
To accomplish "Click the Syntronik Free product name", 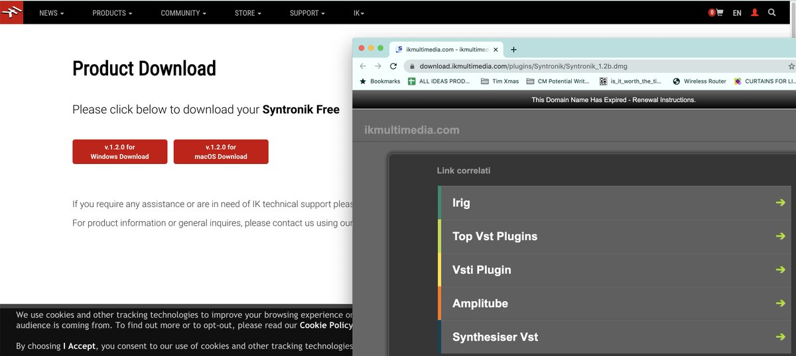I will (x=301, y=110).
